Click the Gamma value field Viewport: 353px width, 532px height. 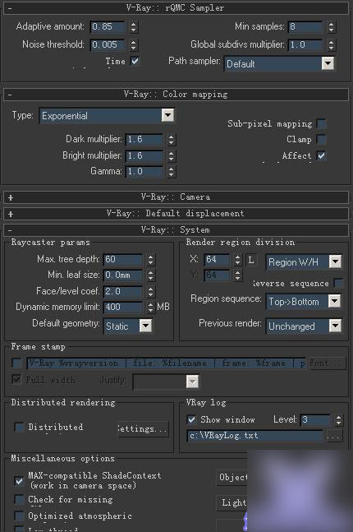[144, 171]
